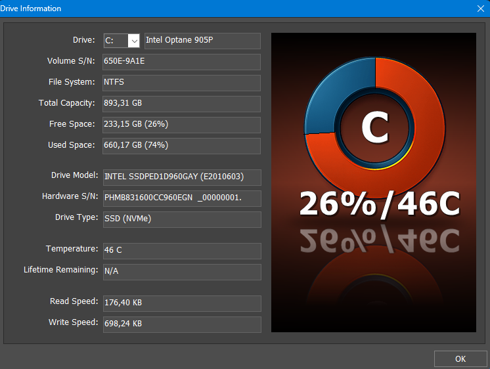Click the Write Speed value field
The image size is (490, 369).
coord(181,324)
